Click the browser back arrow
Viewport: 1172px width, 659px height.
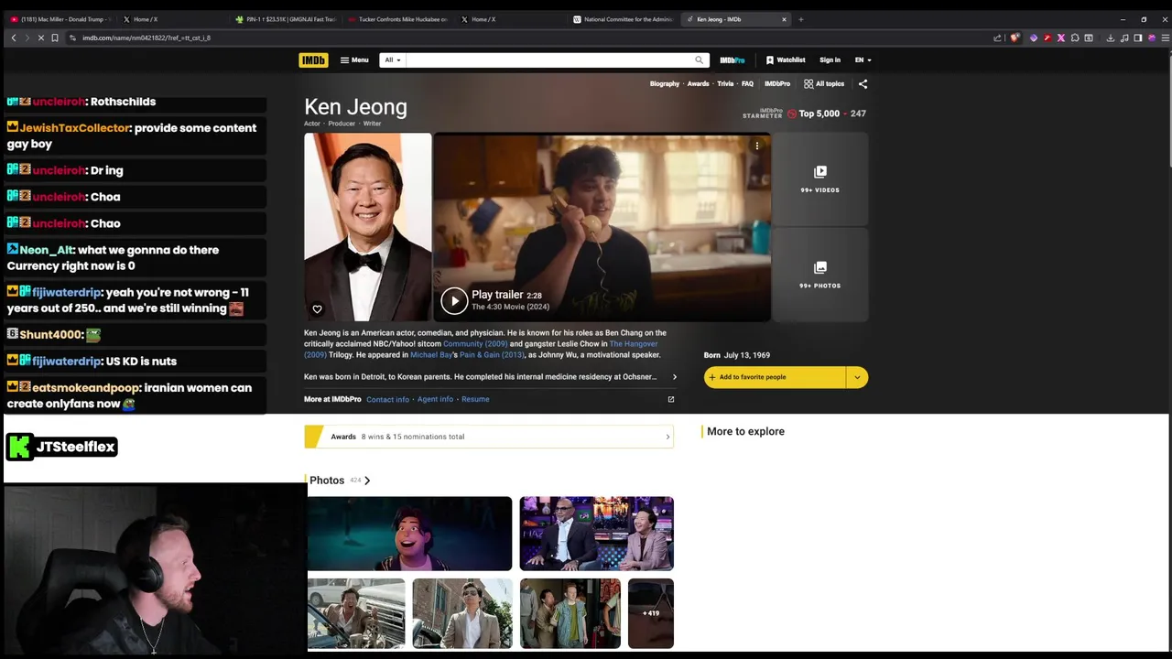(x=14, y=38)
